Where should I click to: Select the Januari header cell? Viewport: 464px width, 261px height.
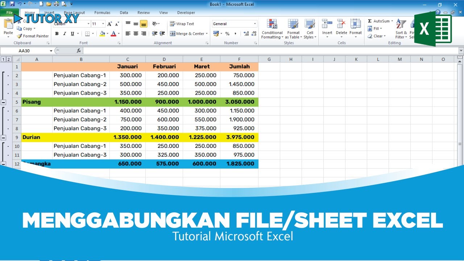click(128, 67)
